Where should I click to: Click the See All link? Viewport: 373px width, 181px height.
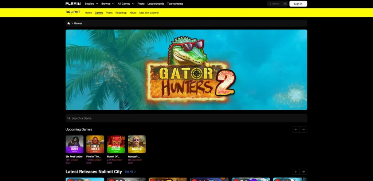coord(130,172)
